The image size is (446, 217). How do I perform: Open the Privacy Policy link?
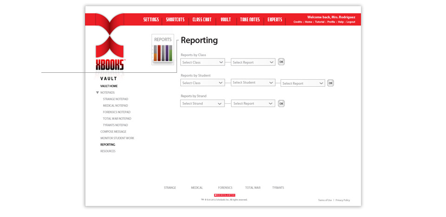(343, 200)
